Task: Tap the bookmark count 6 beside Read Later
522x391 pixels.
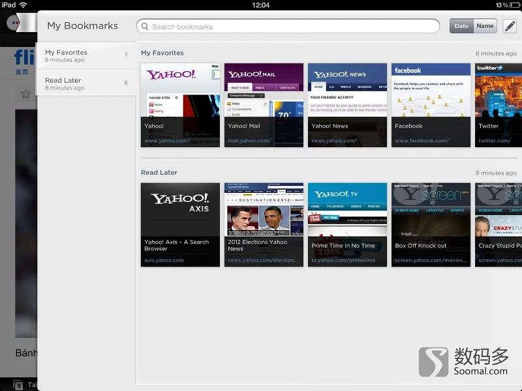Action: point(126,83)
